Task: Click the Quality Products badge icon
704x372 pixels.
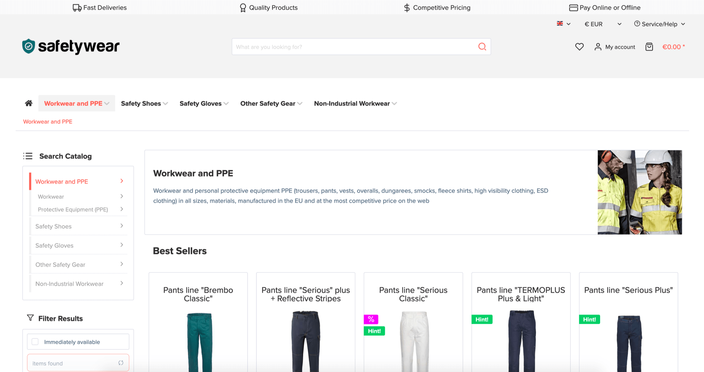Action: (x=243, y=7)
